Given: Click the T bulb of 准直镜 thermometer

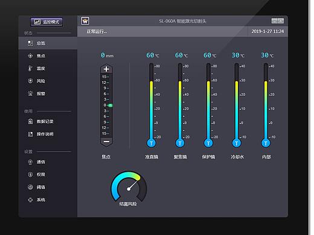Looking at the screenshot, I should click(151, 143).
